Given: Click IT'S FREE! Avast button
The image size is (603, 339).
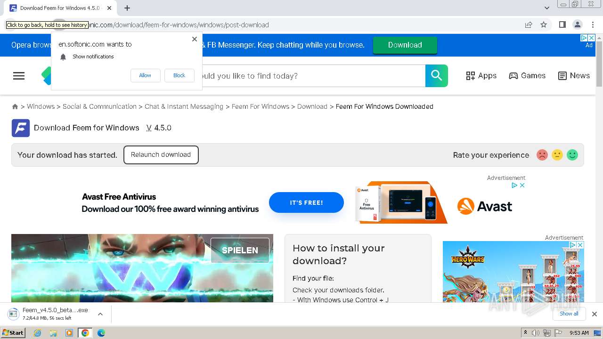Looking at the screenshot, I should point(306,202).
